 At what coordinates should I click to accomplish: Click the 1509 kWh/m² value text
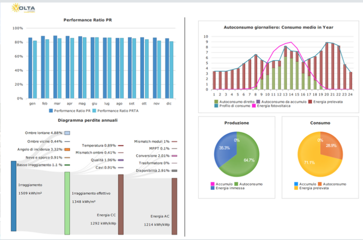tap(30, 193)
